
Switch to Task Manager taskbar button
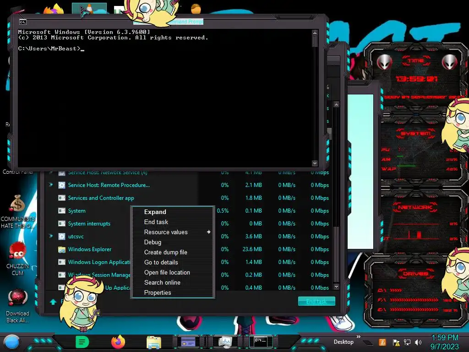coord(225,341)
